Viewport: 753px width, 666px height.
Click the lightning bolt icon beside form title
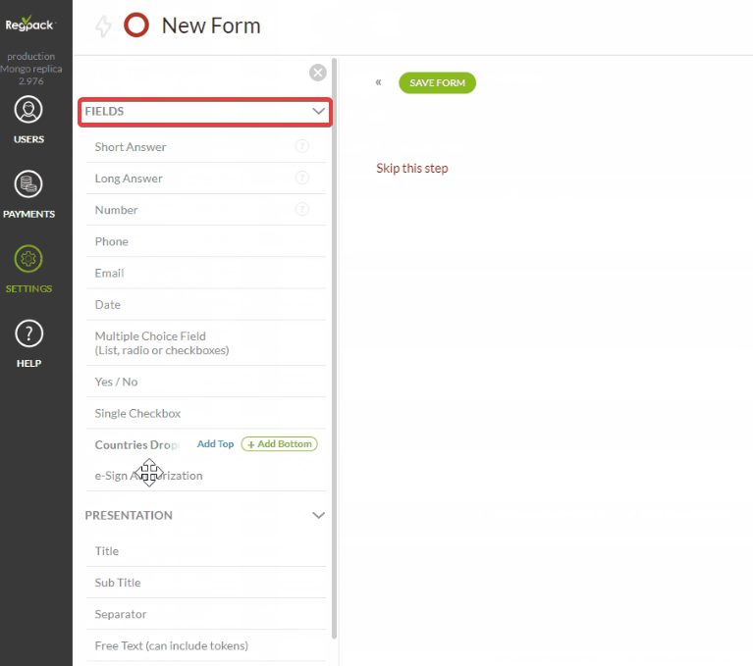pyautogui.click(x=103, y=26)
